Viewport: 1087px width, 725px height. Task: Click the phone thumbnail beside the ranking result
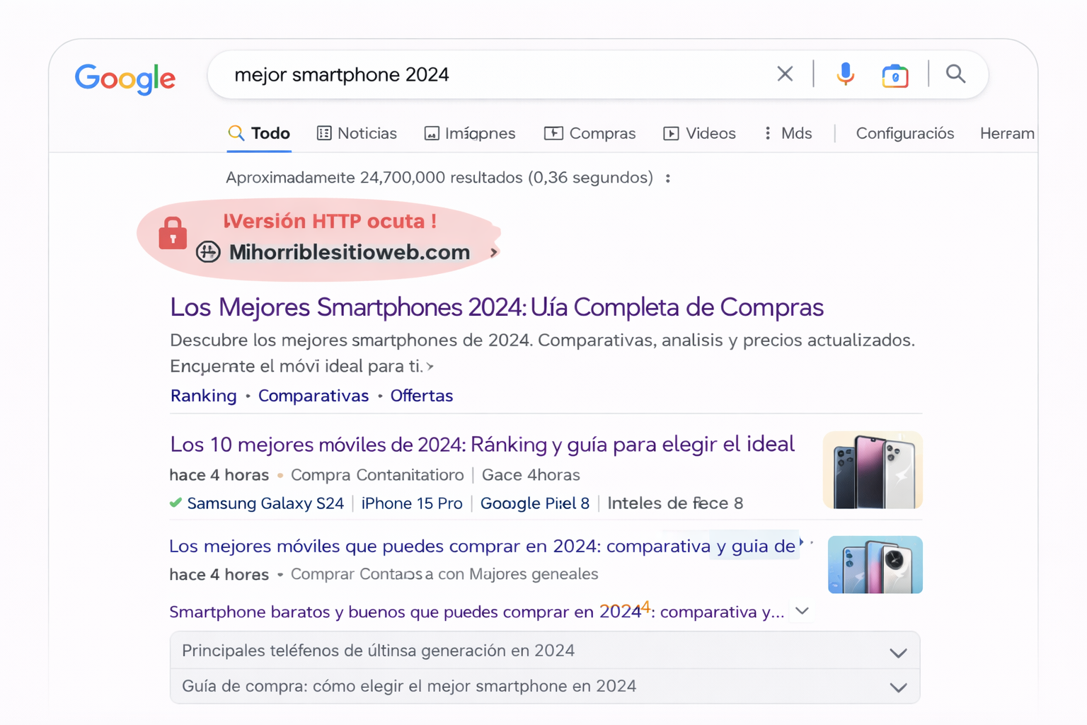tap(872, 469)
